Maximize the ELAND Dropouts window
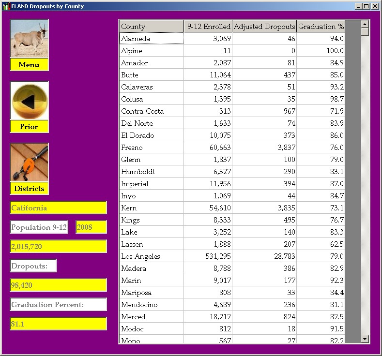Viewport: 382px width, 356px height. pos(367,6)
